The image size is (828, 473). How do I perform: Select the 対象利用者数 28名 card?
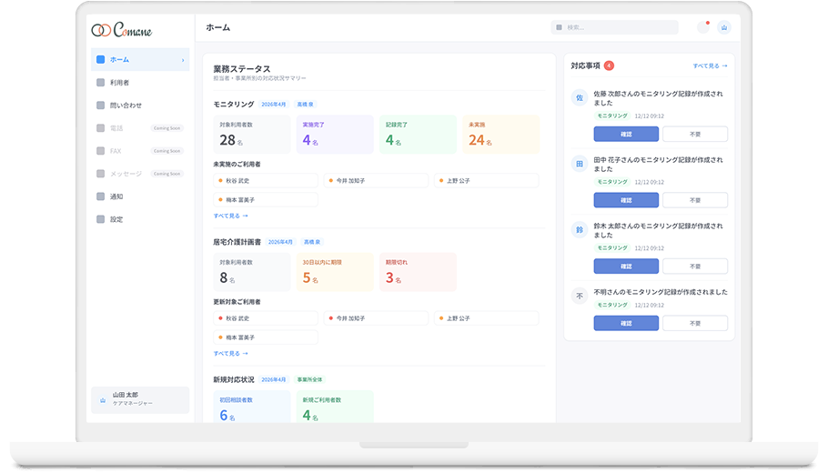[252, 135]
